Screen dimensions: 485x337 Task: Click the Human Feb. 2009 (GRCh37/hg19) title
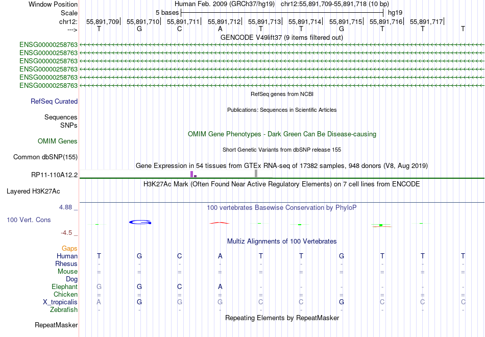(225, 4)
